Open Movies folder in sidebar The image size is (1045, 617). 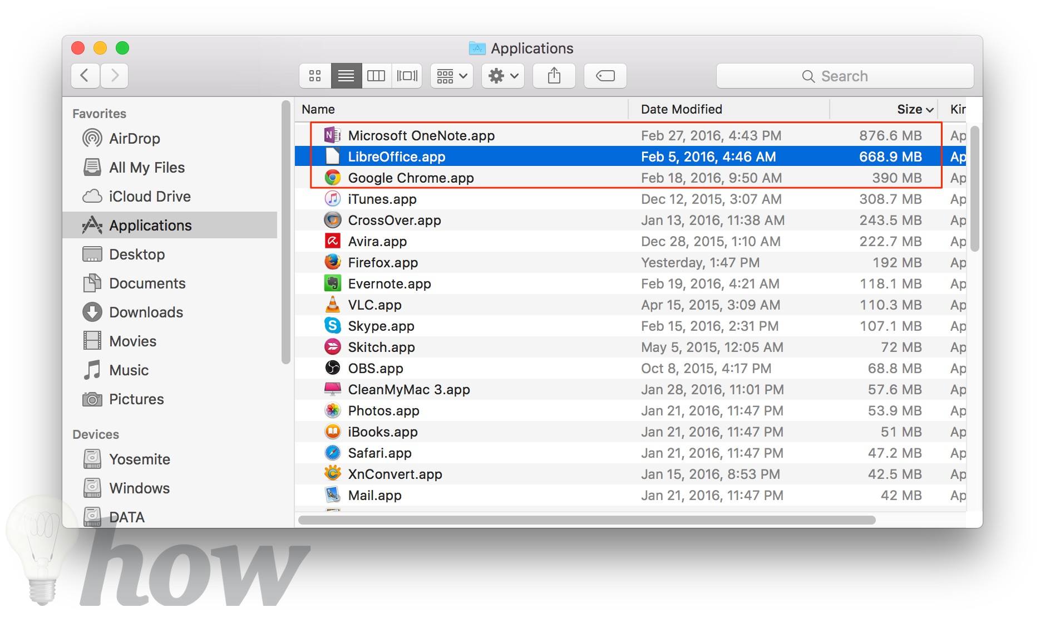(170, 341)
